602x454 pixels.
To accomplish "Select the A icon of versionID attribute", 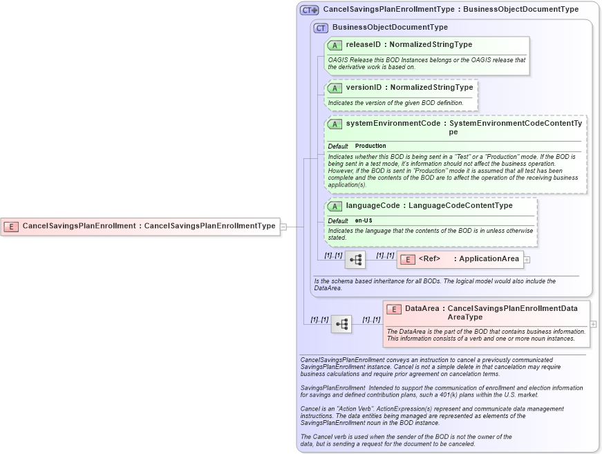I will point(335,88).
